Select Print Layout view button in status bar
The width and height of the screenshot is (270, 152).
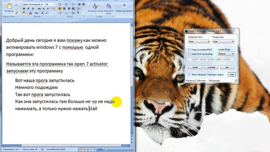pyautogui.click(x=81, y=149)
